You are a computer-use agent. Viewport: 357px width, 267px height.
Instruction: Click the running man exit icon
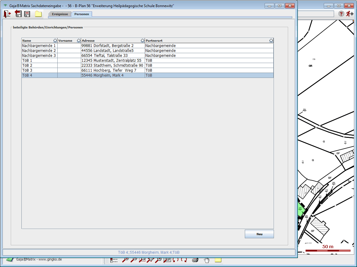coord(350,14)
